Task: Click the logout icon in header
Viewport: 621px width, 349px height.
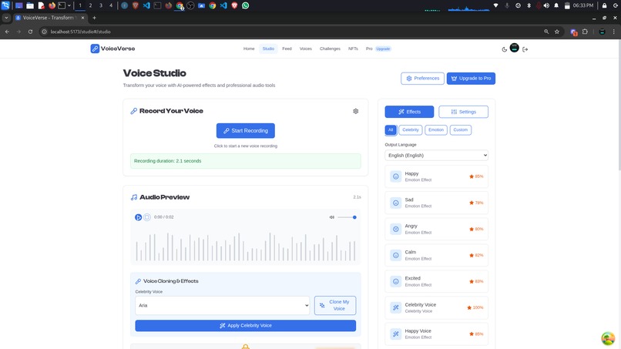Action: click(525, 49)
